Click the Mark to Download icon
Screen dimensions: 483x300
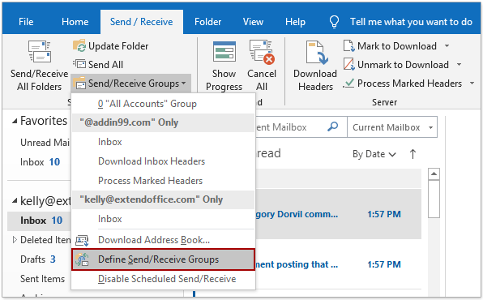[349, 45]
